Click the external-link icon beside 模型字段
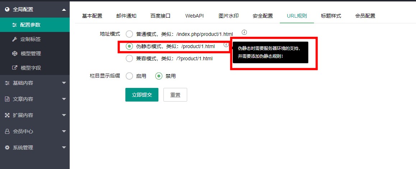 (x=14, y=68)
